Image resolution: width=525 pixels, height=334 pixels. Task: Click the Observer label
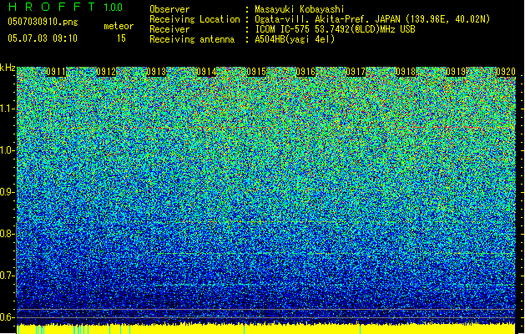pyautogui.click(x=169, y=9)
